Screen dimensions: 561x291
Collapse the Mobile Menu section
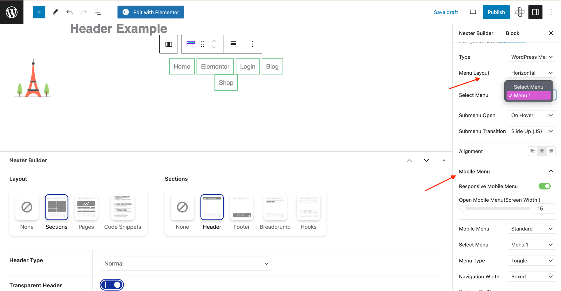(551, 171)
